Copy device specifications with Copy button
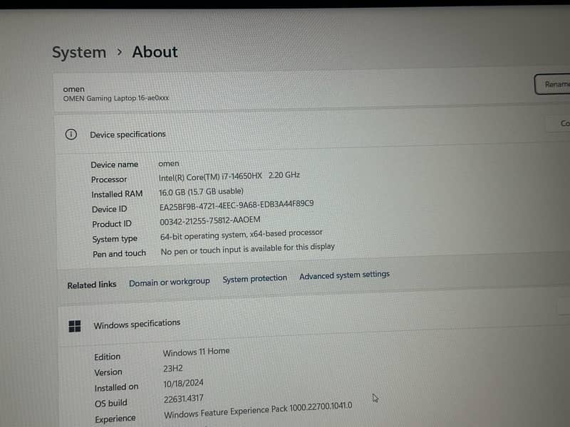This screenshot has height=427, width=570. click(x=563, y=123)
